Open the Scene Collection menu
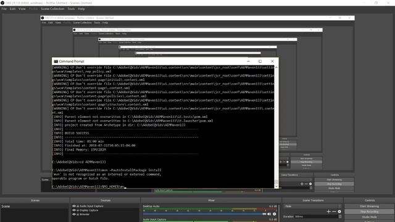This screenshot has width=395, height=222. coord(52,9)
